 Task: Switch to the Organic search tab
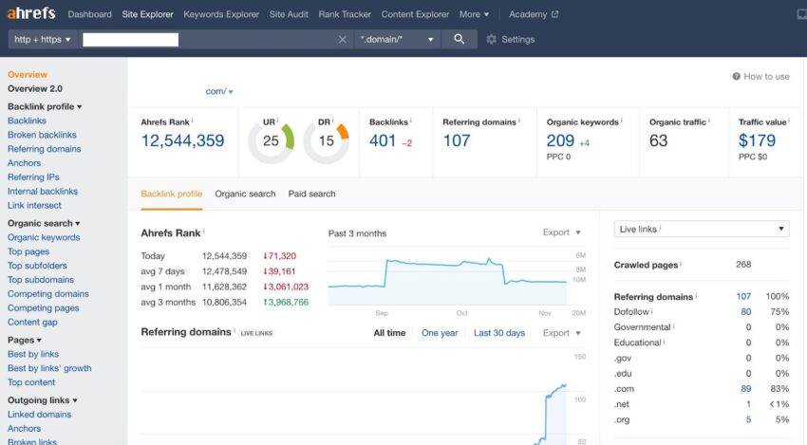pos(245,194)
